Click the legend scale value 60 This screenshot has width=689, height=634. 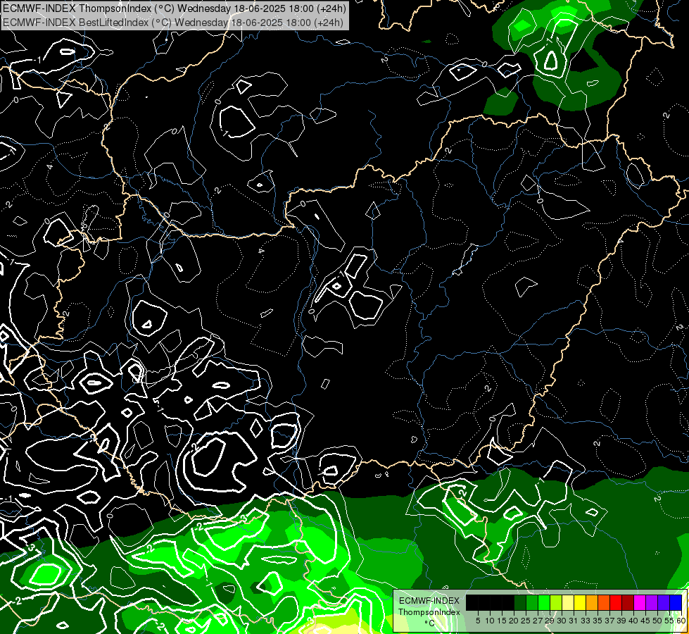click(x=681, y=621)
